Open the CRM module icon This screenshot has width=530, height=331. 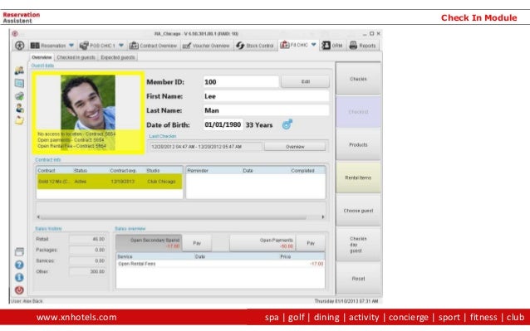point(326,46)
